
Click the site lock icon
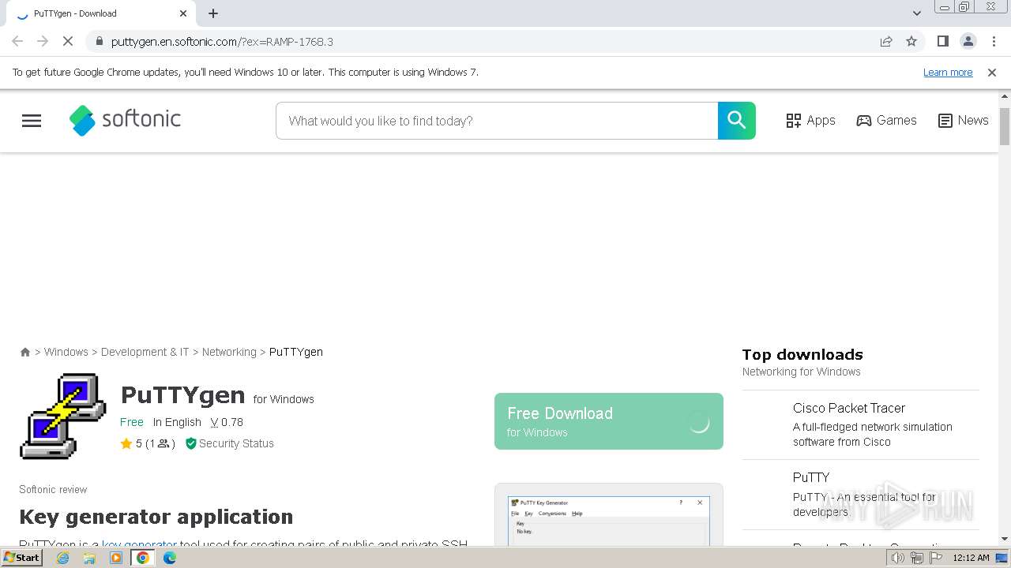[x=99, y=41]
